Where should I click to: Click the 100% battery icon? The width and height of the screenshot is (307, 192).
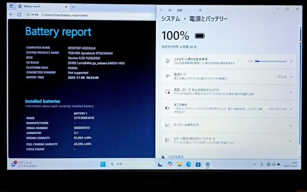pyautogui.click(x=200, y=36)
